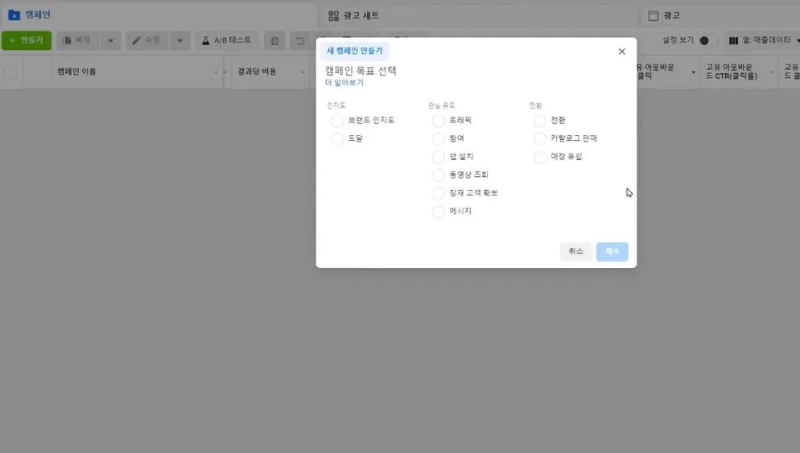The height and width of the screenshot is (453, 800).
Task: Open the 열: 매출데이터 columns dropdown
Action: point(764,40)
